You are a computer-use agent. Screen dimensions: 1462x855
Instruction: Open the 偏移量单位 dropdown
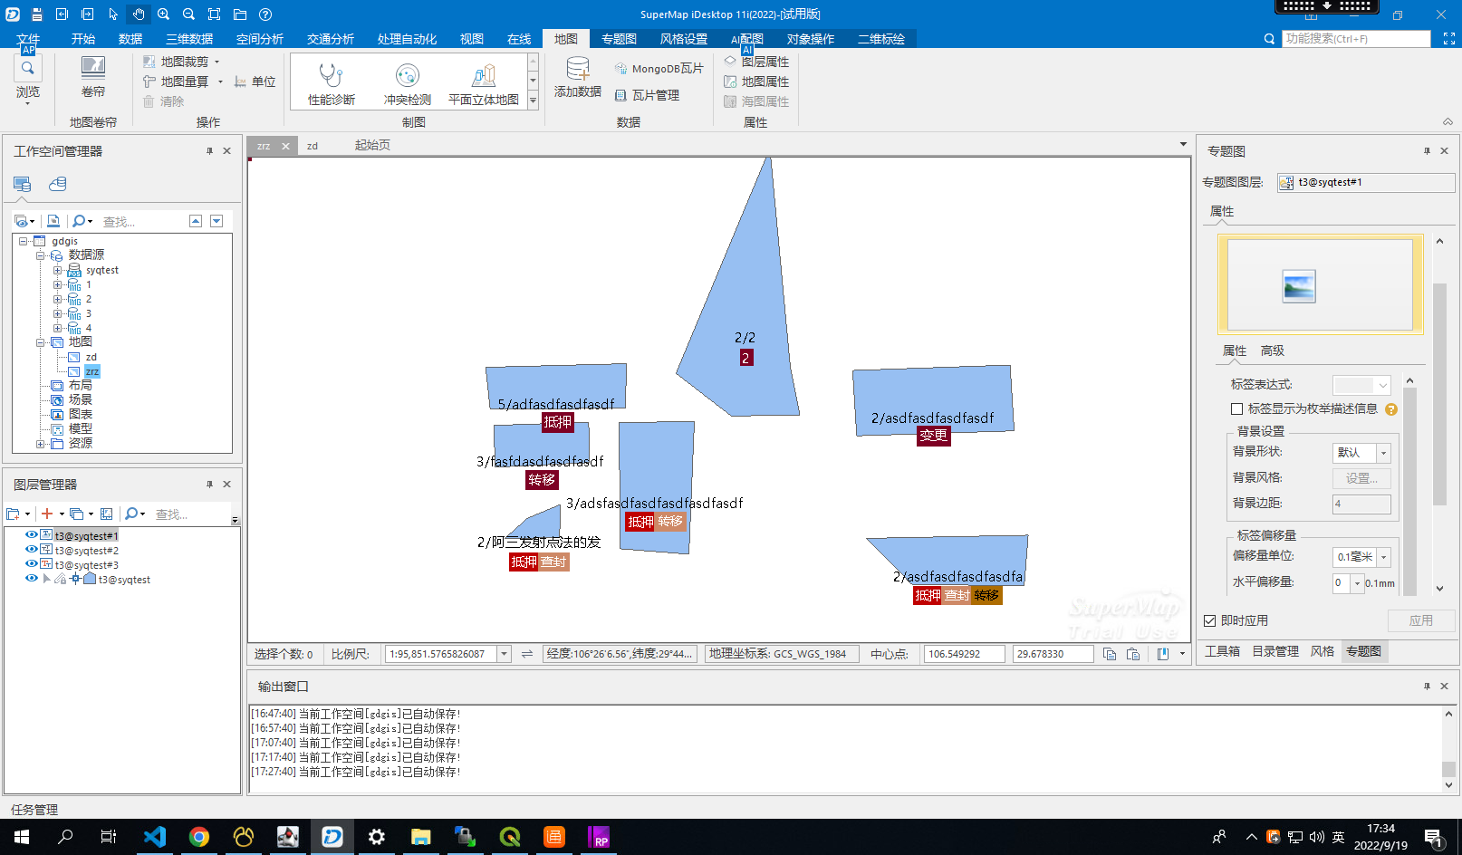pyautogui.click(x=1383, y=557)
